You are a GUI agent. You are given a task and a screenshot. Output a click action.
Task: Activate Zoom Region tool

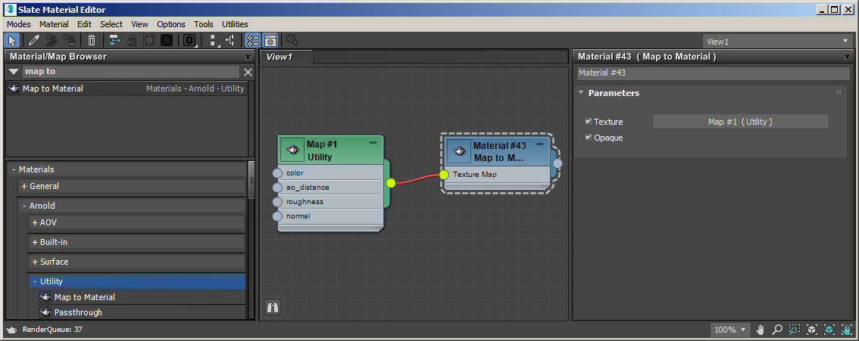[795, 330]
